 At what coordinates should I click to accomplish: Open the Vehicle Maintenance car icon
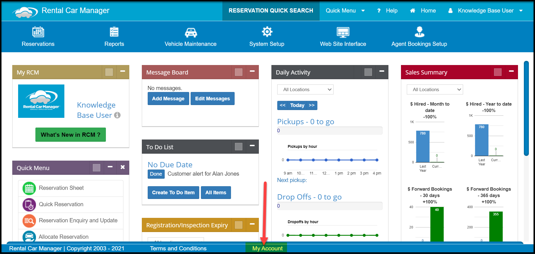191,32
